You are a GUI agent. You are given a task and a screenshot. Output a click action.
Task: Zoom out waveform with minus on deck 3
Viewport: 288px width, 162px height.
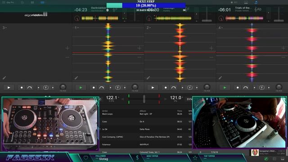67,57
